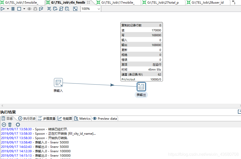Select log line 表输出.0 linenr 50000
The image size is (241, 159).
(35, 147)
